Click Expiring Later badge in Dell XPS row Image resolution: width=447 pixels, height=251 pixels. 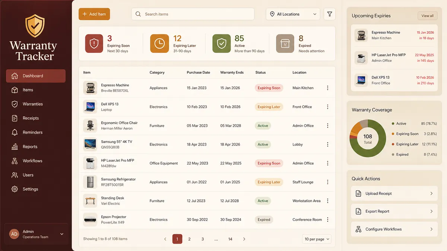click(x=269, y=107)
